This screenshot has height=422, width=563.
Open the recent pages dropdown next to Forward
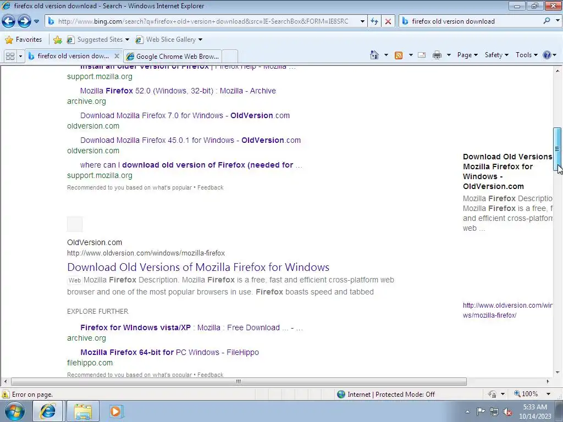(x=36, y=21)
